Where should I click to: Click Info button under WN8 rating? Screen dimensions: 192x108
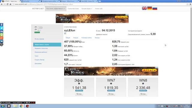(x=143, y=94)
